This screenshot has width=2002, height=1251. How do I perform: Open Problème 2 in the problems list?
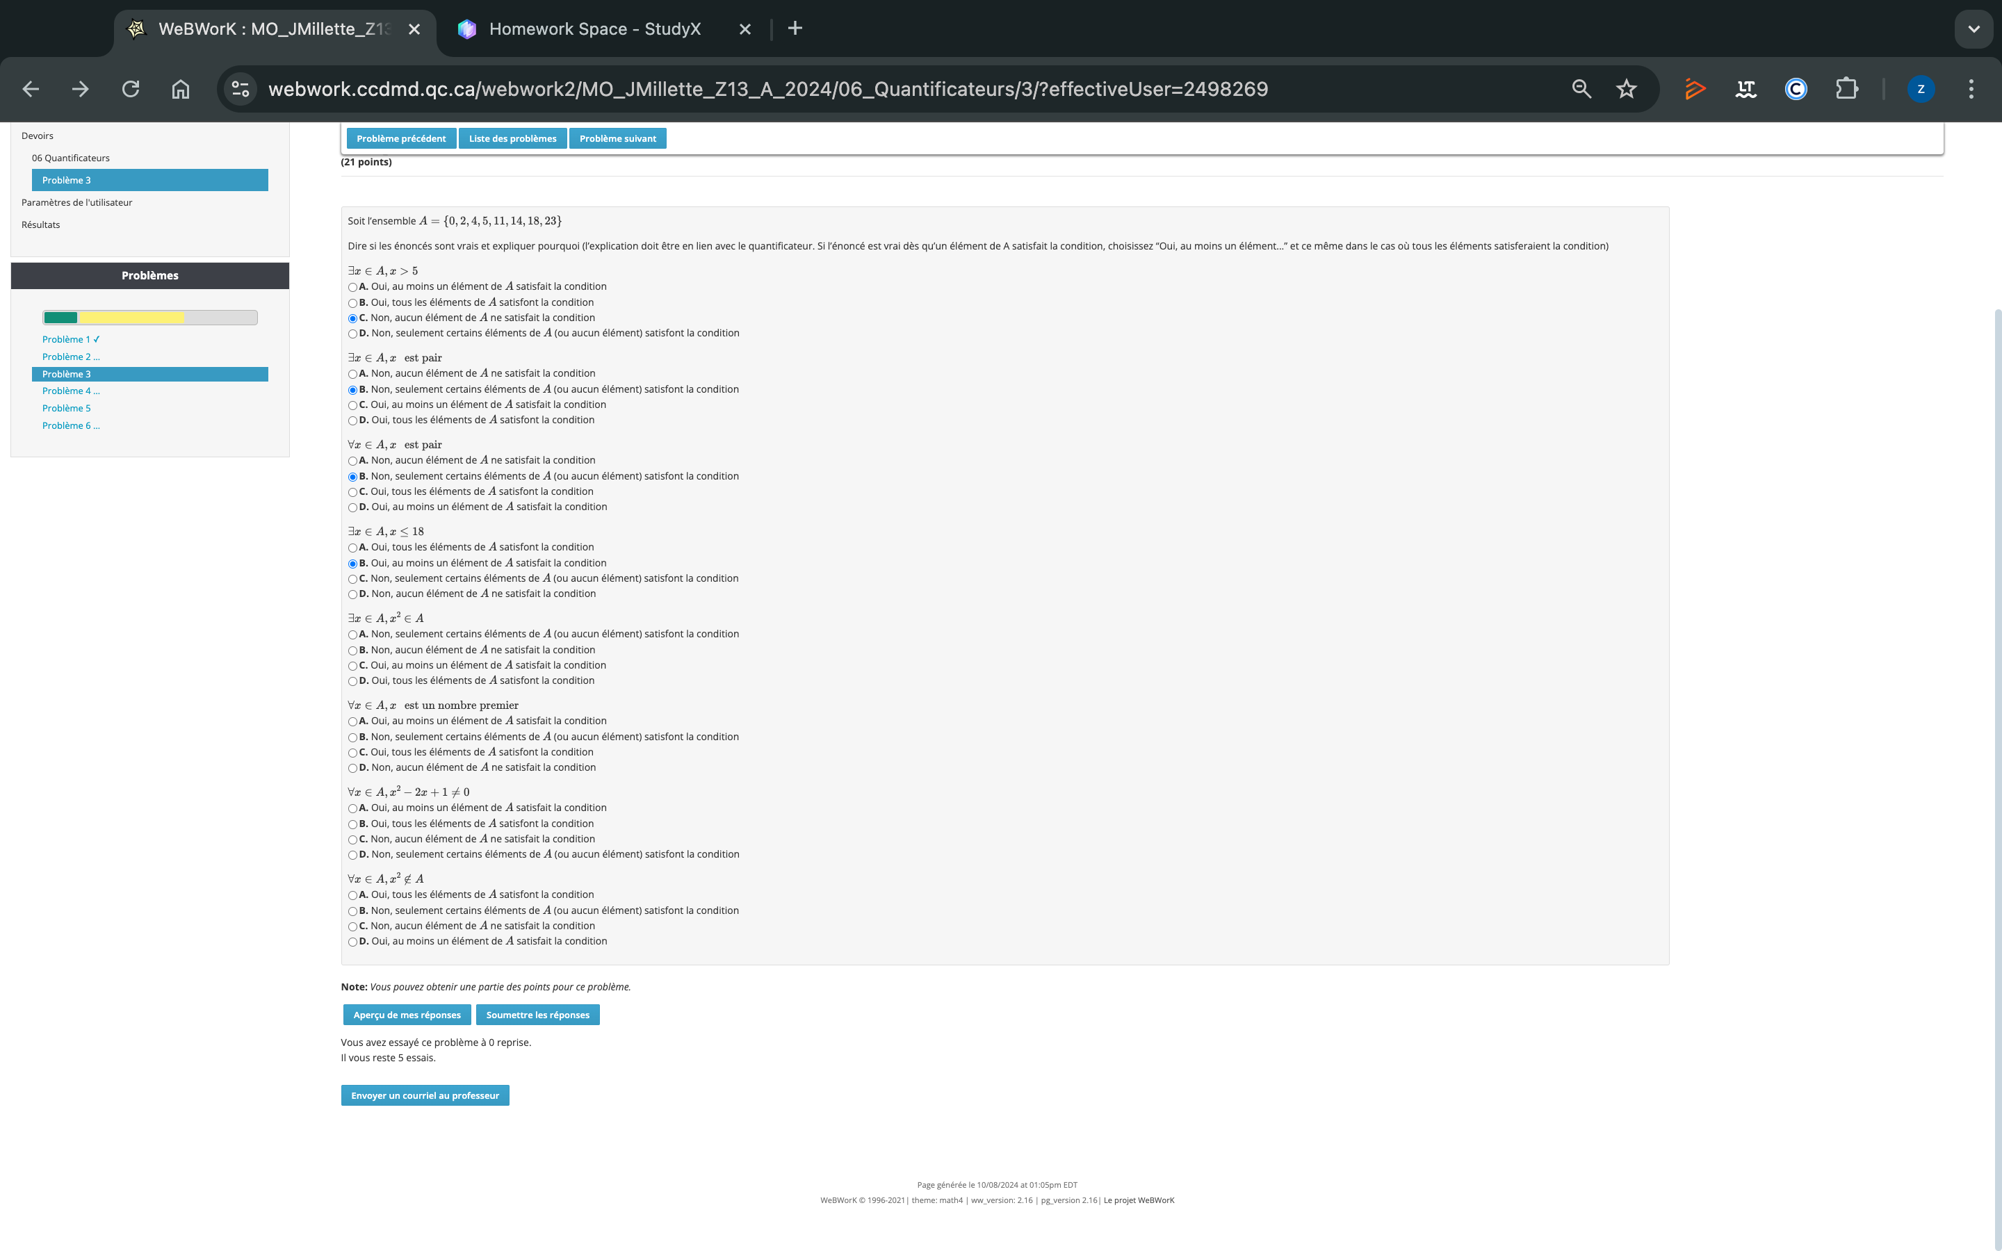71,357
